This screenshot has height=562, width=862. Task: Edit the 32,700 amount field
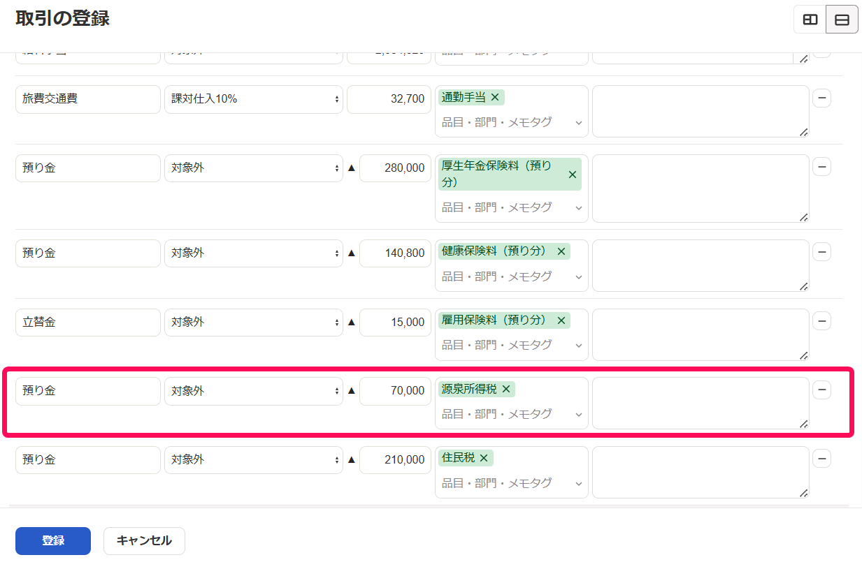(389, 99)
